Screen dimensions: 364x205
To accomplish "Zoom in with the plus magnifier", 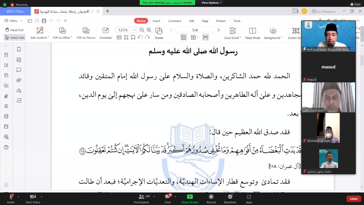I will coord(149,30).
